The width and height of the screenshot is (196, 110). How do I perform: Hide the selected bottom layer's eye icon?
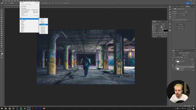pyautogui.click(x=173, y=67)
